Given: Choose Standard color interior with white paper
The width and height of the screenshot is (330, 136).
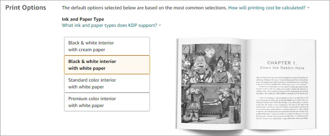Looking at the screenshot, I should click(107, 83).
